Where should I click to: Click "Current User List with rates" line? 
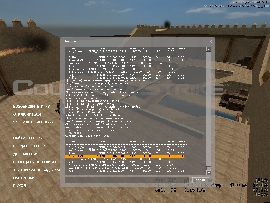[x=87, y=136]
